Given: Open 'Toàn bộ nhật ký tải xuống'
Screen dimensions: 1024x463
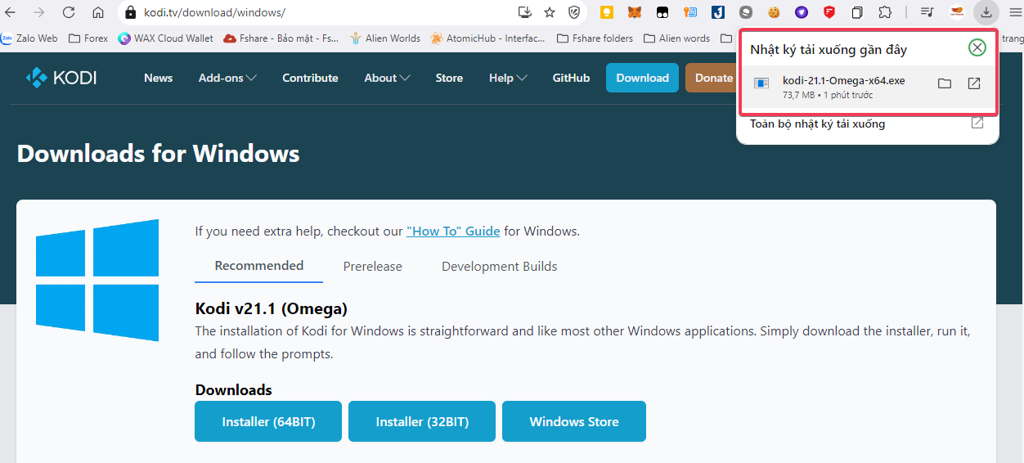Looking at the screenshot, I should [817, 124].
